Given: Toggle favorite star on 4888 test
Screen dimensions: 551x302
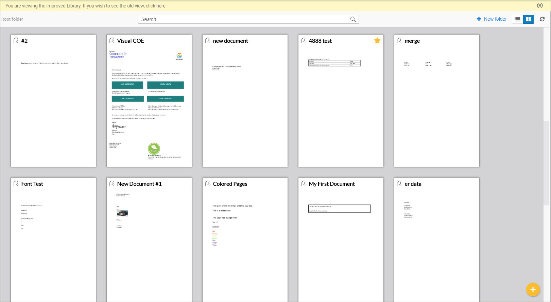Looking at the screenshot, I should [377, 41].
